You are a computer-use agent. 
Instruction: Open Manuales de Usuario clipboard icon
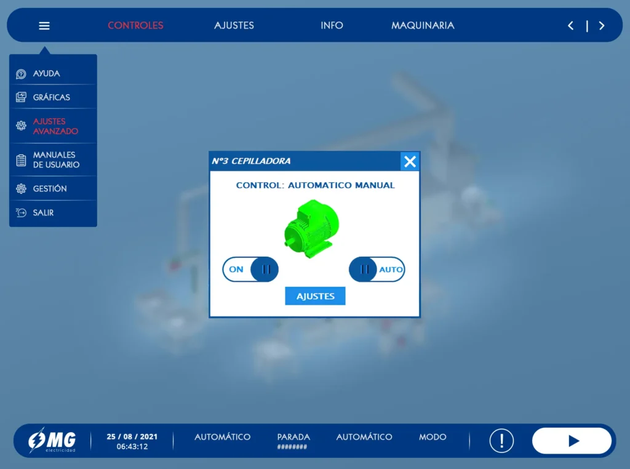click(x=21, y=160)
